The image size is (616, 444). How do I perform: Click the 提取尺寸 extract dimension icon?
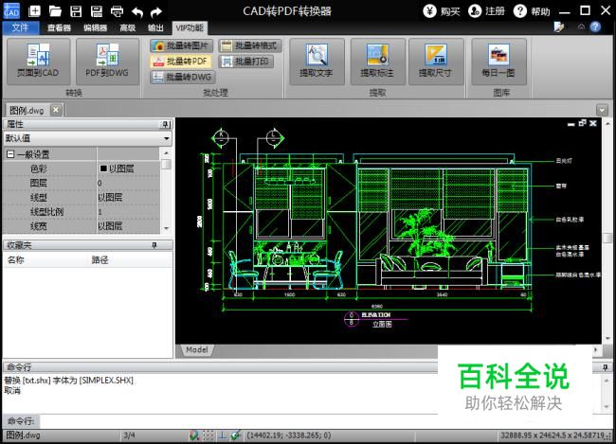pos(437,61)
